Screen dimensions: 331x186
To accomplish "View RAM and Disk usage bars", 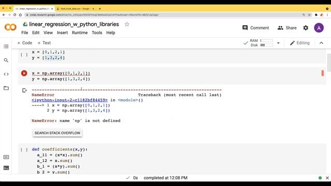I will pyautogui.click(x=262, y=43).
